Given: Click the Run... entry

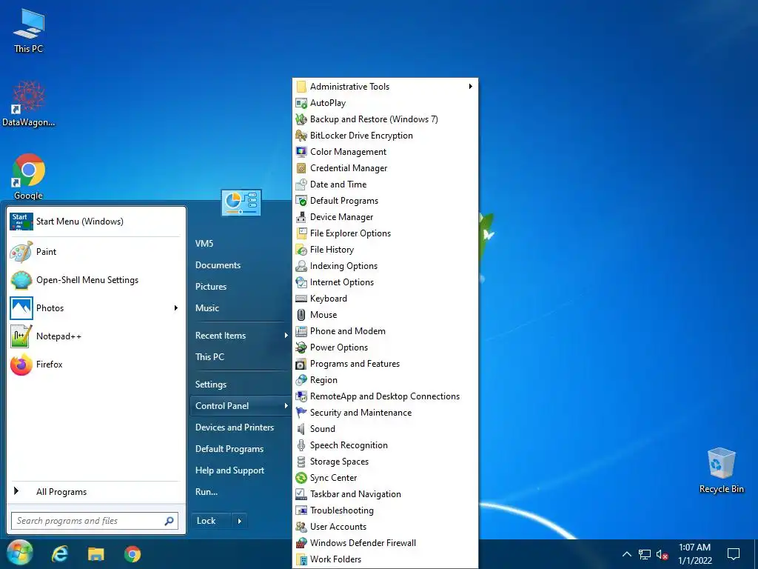Looking at the screenshot, I should click(207, 492).
